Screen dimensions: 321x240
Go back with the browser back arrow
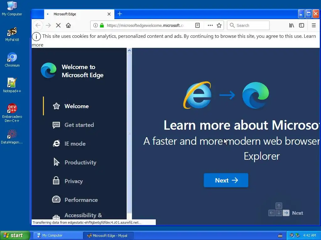coord(38,25)
